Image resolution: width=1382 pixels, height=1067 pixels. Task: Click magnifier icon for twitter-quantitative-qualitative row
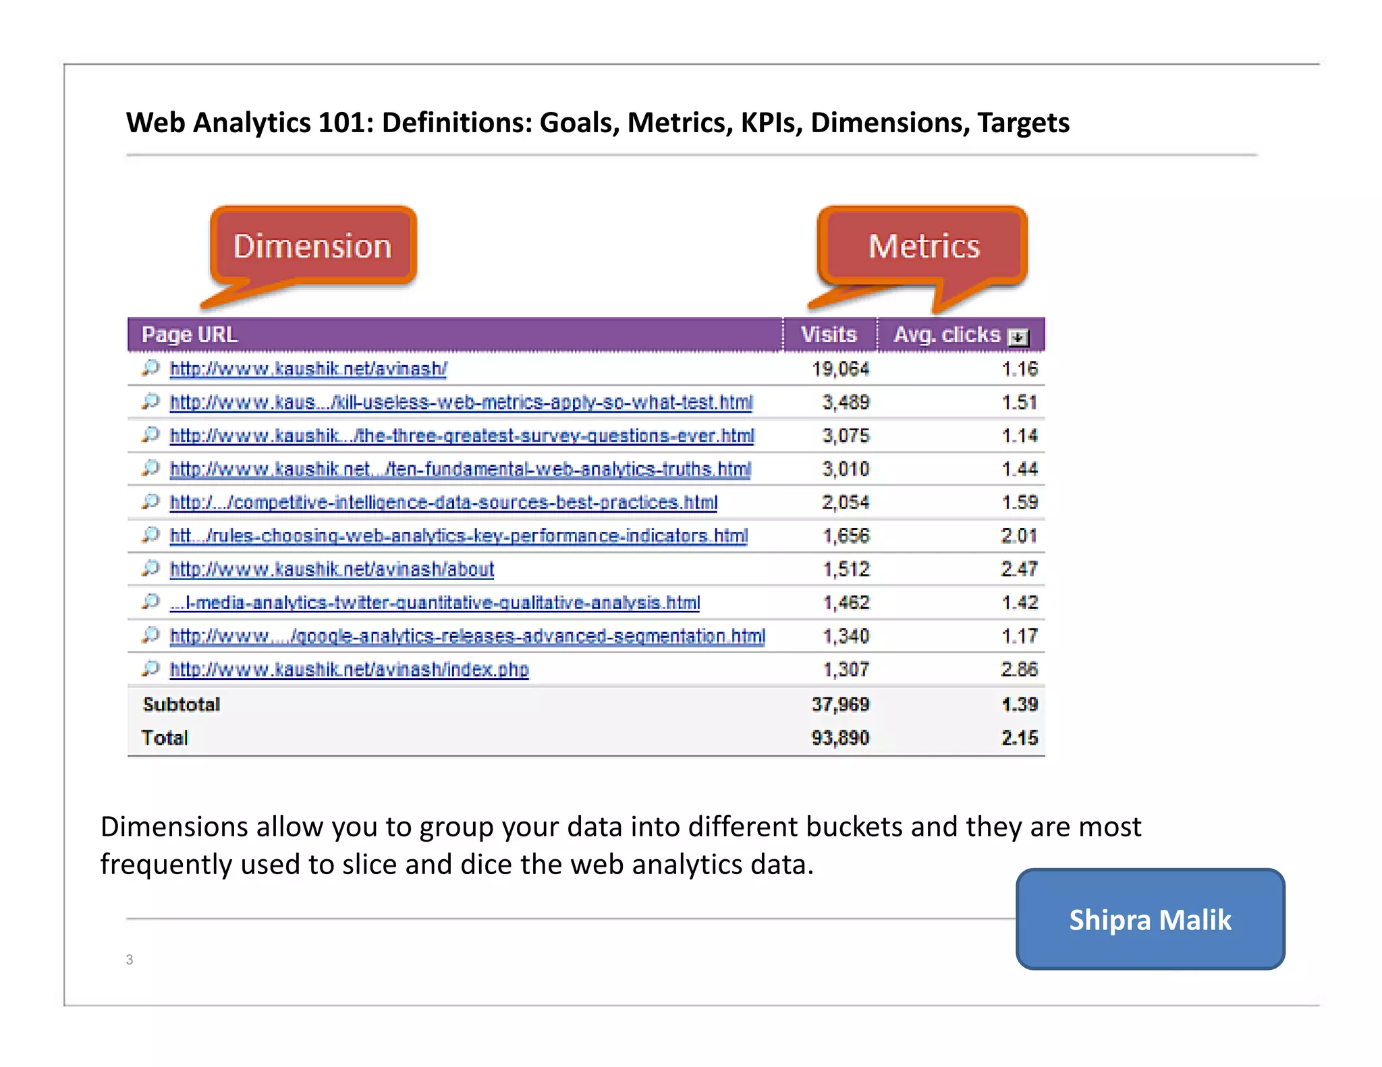[150, 602]
